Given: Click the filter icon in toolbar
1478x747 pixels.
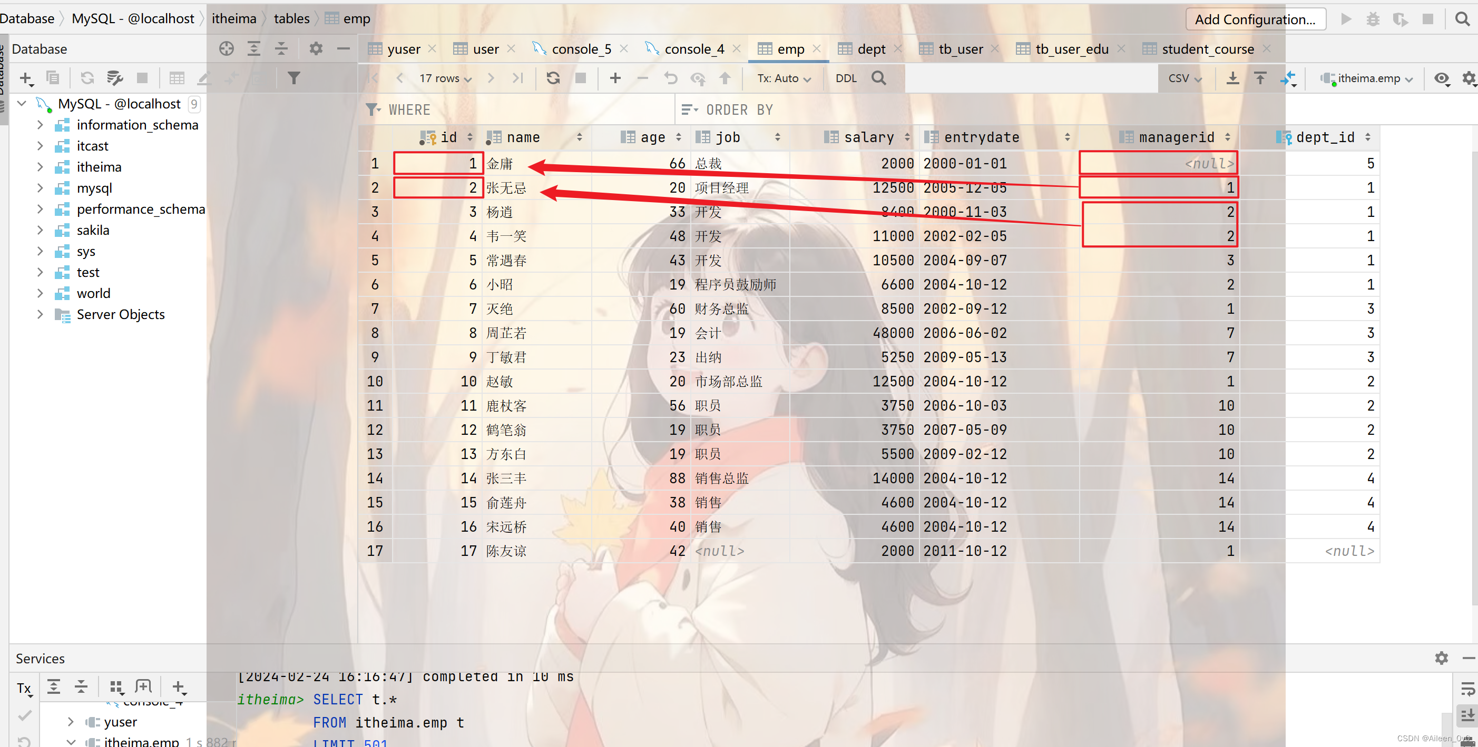Looking at the screenshot, I should [293, 78].
